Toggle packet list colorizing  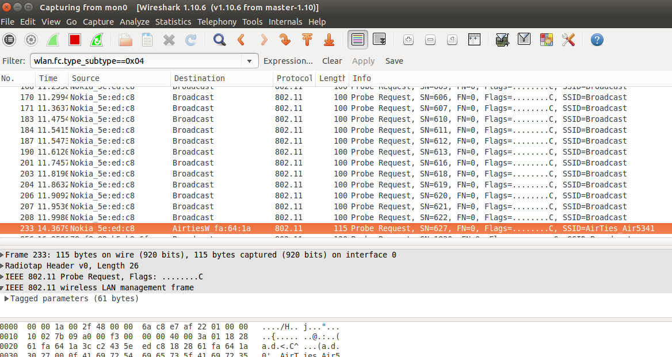coord(357,40)
